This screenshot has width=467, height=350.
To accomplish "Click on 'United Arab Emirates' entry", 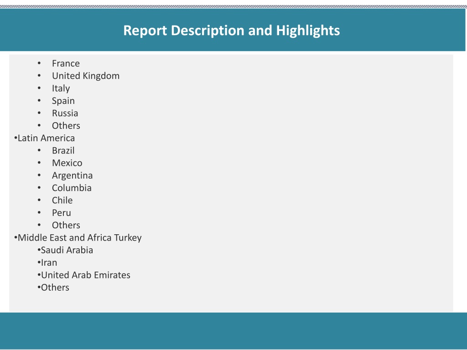I will click(85, 275).
